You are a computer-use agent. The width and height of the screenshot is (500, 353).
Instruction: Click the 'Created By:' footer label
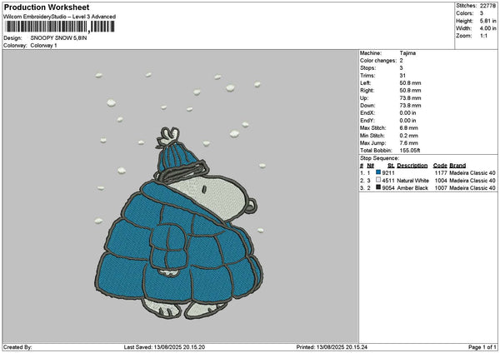(17, 347)
